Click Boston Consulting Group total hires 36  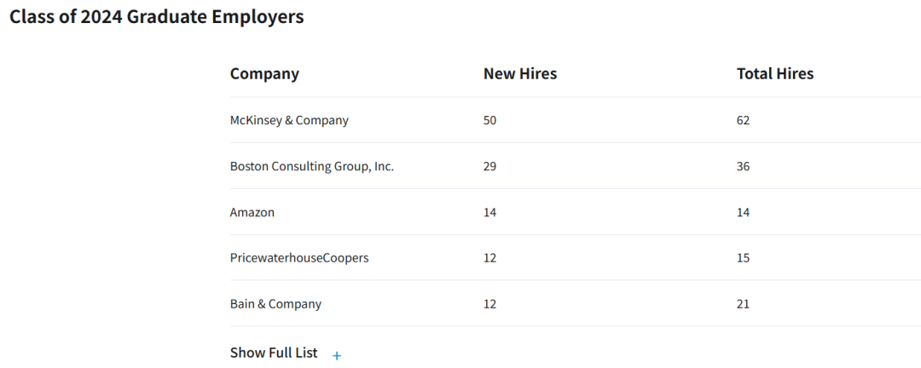743,166
